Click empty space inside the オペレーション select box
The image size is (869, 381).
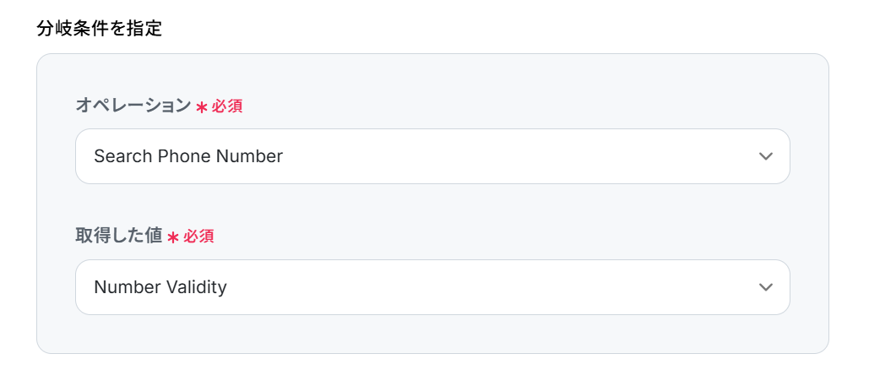[x=524, y=156]
